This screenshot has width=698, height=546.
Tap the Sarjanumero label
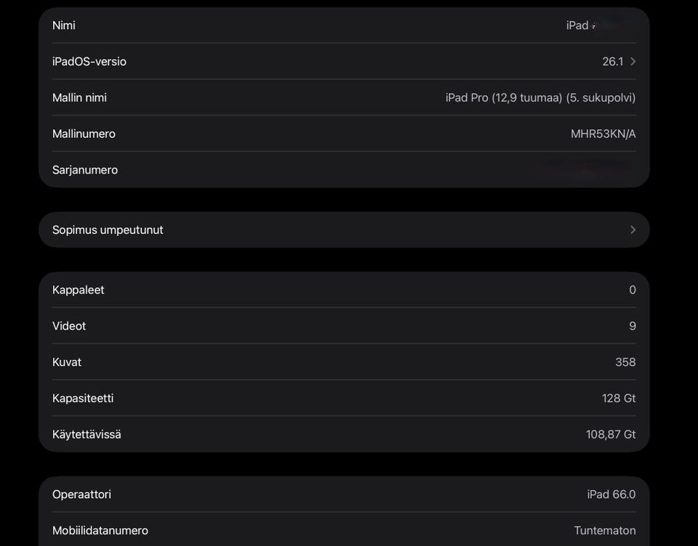click(x=85, y=170)
